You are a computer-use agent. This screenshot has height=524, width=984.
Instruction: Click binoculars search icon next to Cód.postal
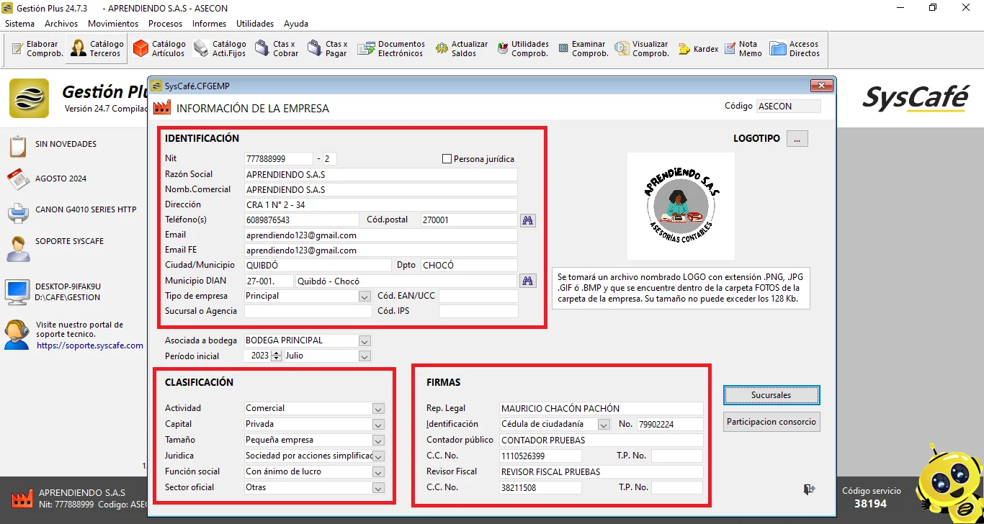[528, 220]
